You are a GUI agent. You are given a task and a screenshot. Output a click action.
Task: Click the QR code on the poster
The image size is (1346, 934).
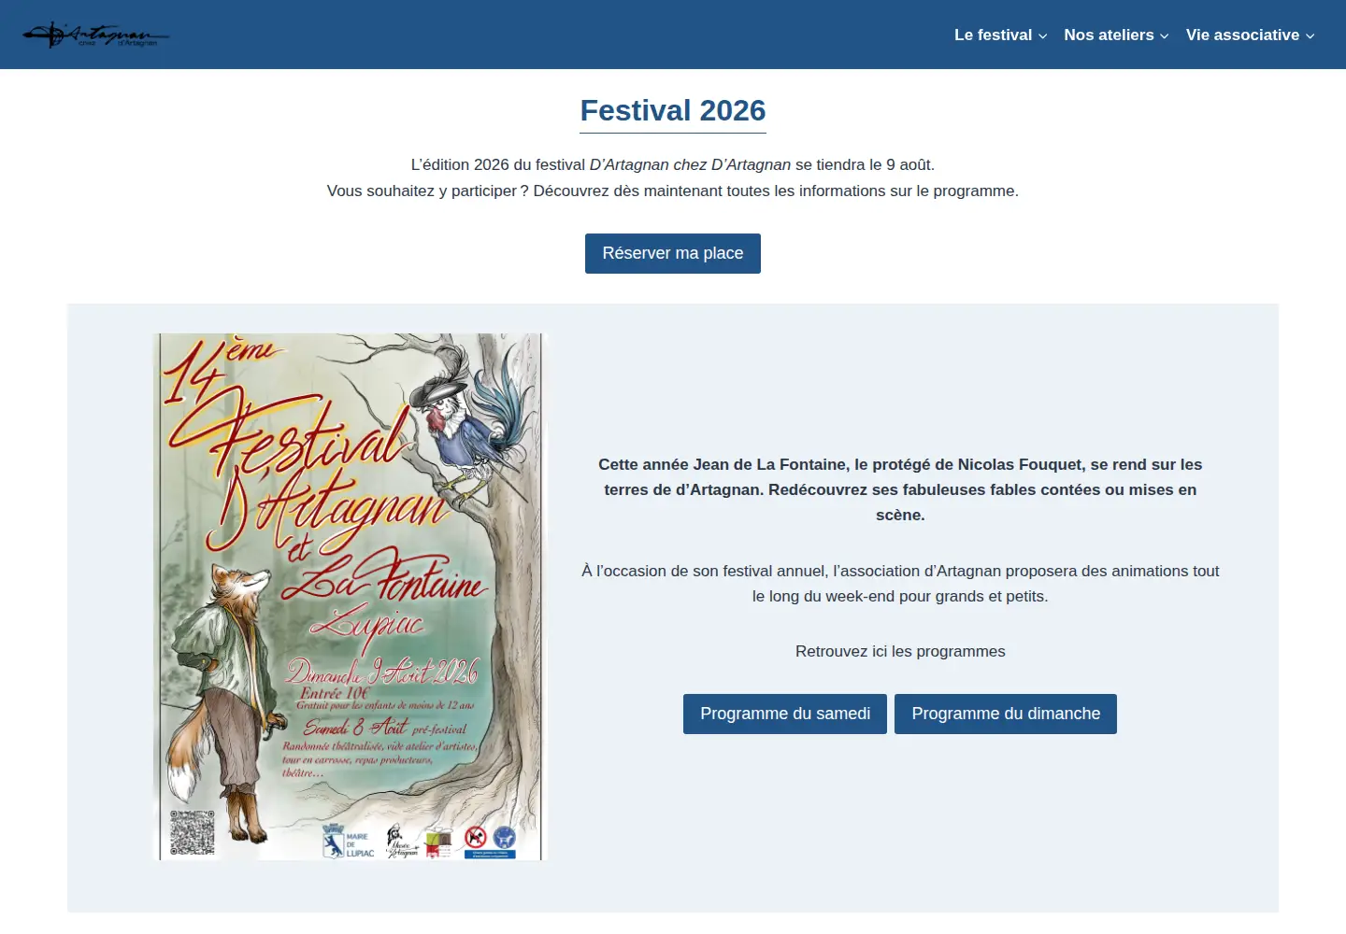193,832
